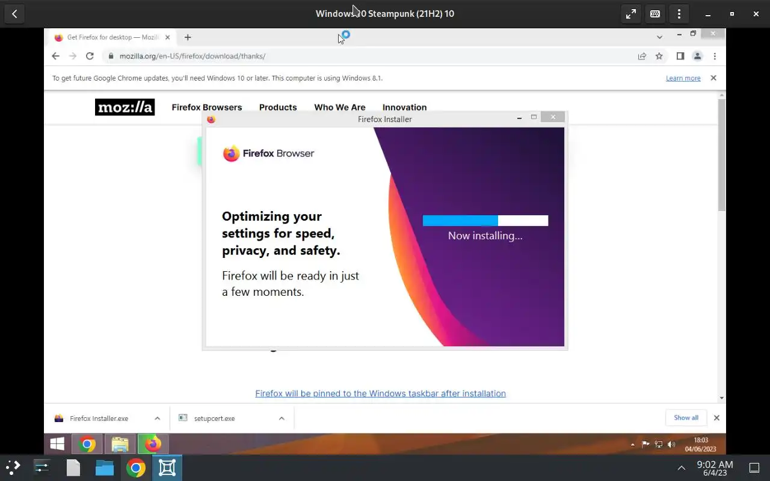Viewport: 770px width, 481px height.
Task: Reload the mozilla.org page
Action: (x=90, y=56)
